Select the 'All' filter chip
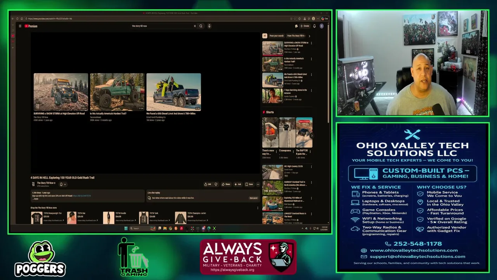 [x=265, y=36]
